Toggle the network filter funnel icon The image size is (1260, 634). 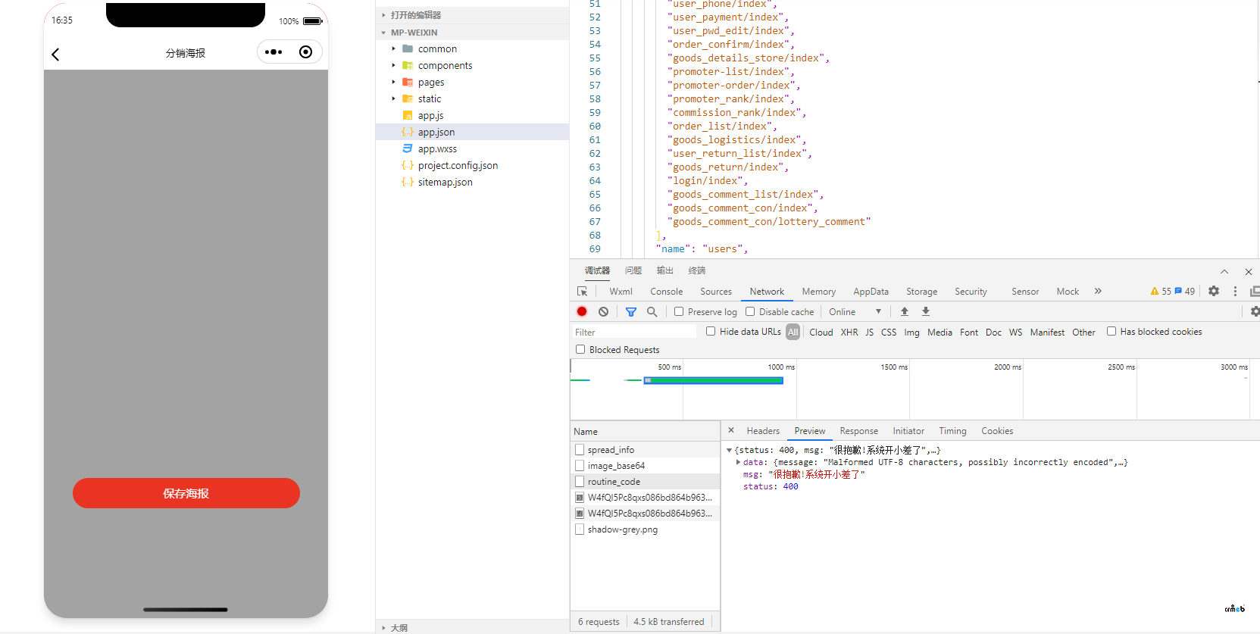(x=631, y=311)
